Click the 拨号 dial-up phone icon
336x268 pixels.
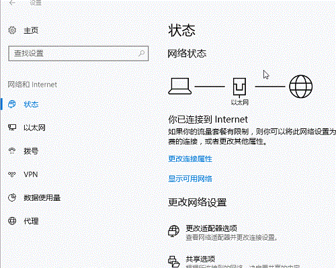point(12,151)
